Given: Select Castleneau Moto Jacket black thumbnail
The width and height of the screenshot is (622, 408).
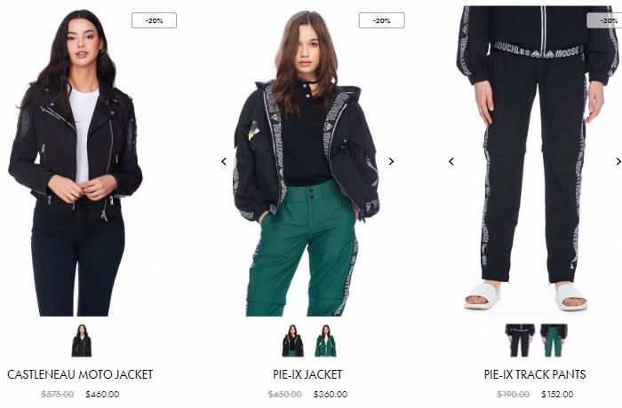Looking at the screenshot, I should click(x=82, y=341).
